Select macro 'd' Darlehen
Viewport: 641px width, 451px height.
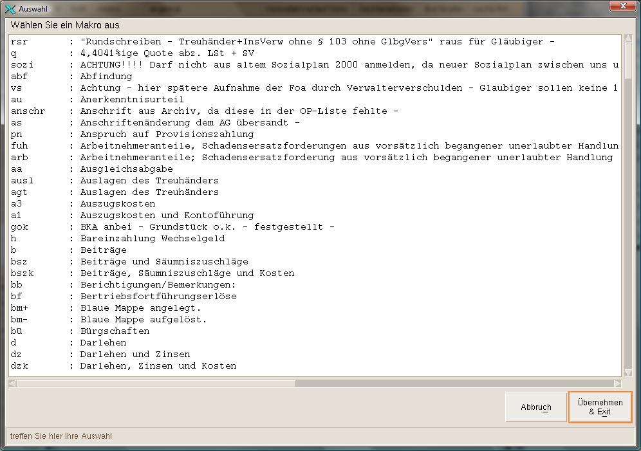[315, 342]
